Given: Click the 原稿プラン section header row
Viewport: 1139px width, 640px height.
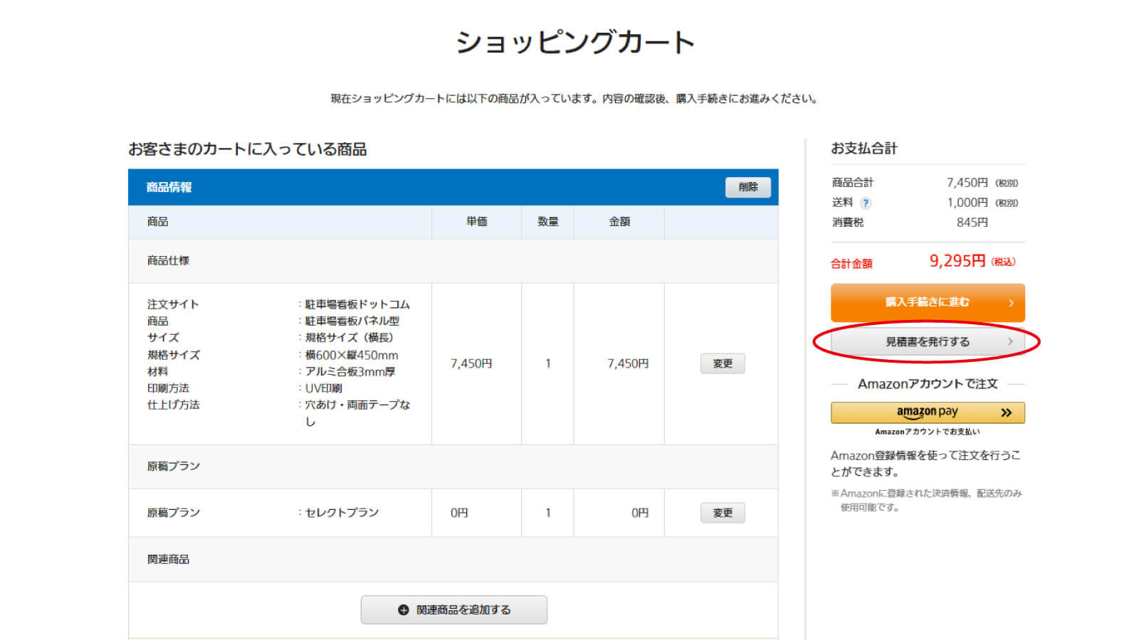Looking at the screenshot, I should pyautogui.click(x=453, y=466).
